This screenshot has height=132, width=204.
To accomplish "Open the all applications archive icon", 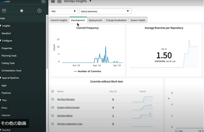I will pos(4,10).
